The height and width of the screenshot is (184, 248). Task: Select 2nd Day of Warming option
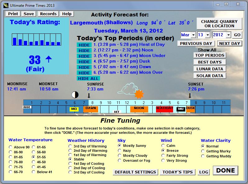point(70,151)
